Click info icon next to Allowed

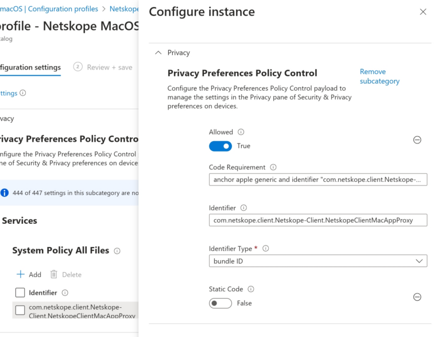tap(241, 132)
